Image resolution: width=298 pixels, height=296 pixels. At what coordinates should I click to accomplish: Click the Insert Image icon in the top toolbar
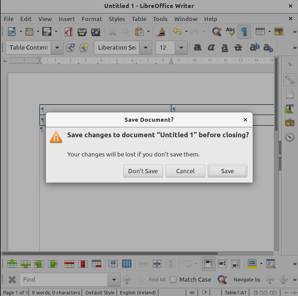point(278,31)
